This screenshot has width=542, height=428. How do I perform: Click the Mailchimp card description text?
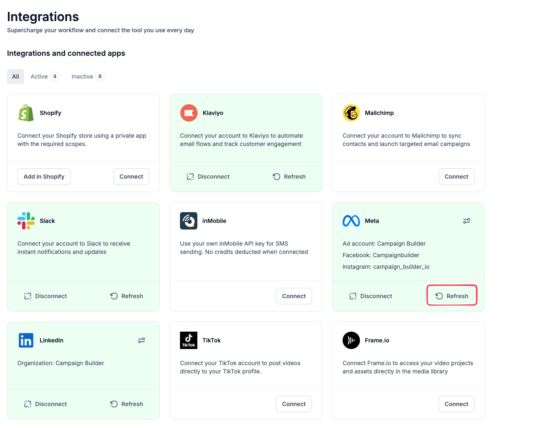[x=406, y=140]
